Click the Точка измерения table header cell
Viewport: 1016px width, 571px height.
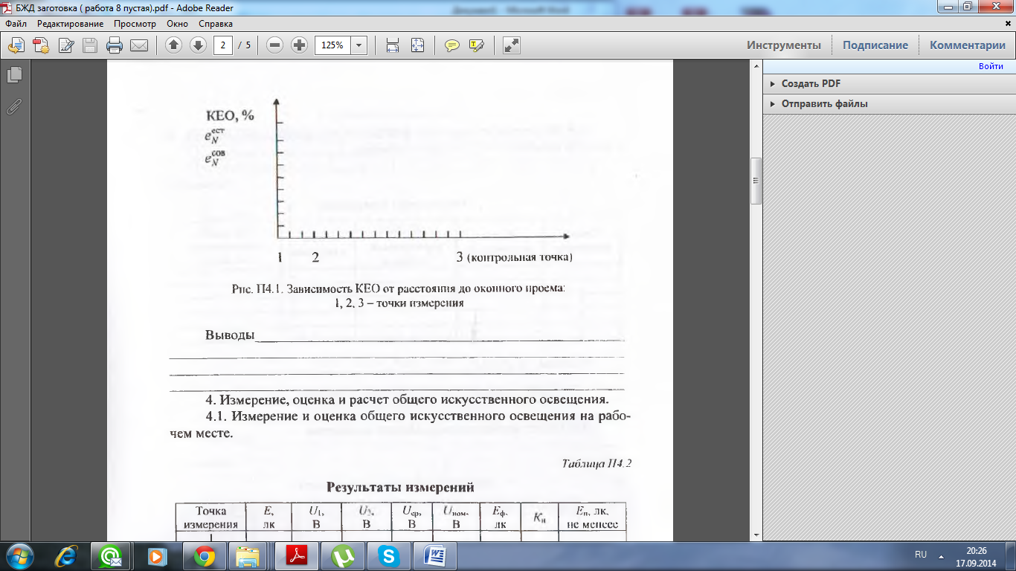(210, 517)
